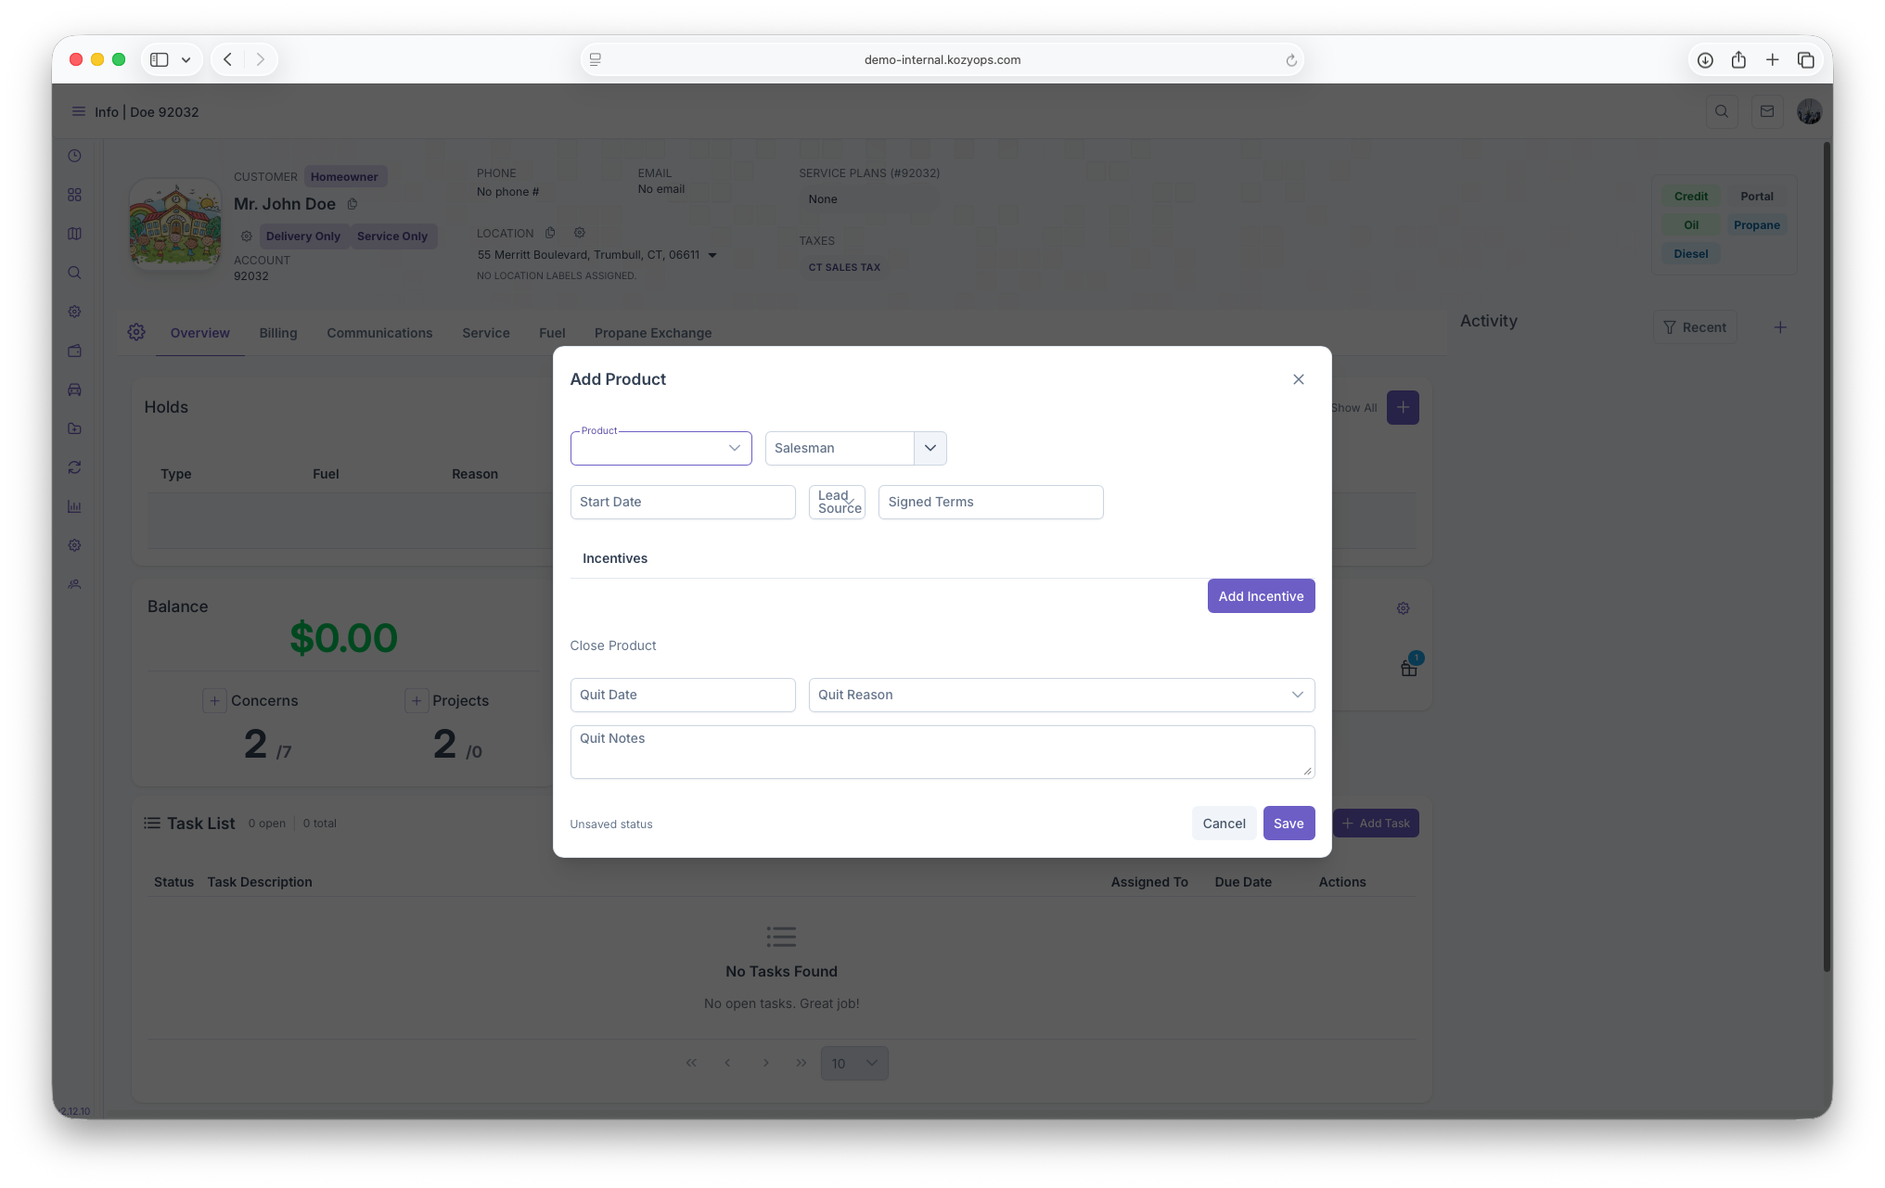
Task: Open the Safari tab overview icon
Action: tap(1805, 60)
